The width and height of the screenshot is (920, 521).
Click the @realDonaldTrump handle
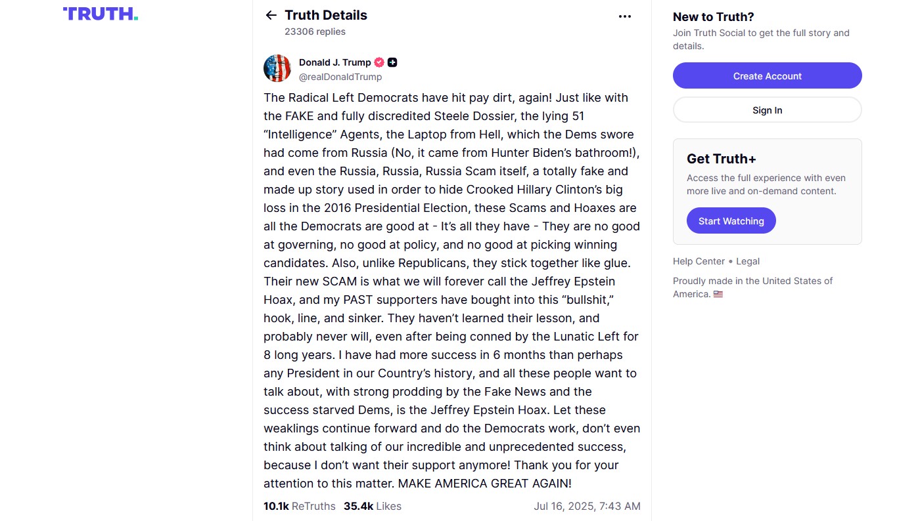point(340,77)
